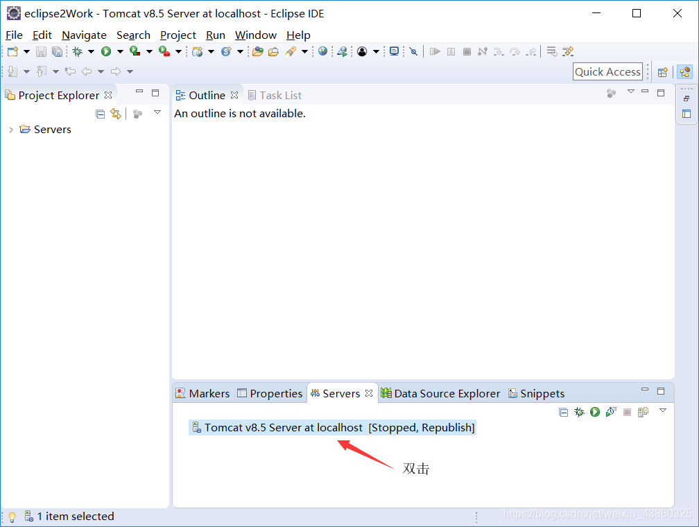Click the Launch Web Services Explorer icon
699x527 pixels.
pyautogui.click(x=342, y=52)
